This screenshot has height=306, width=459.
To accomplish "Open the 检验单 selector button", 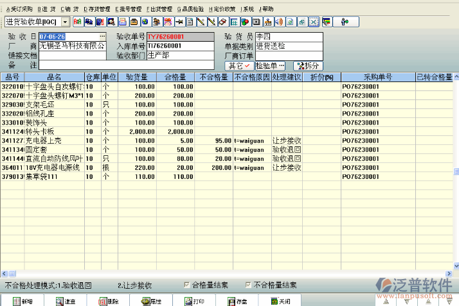I will click(x=270, y=65).
